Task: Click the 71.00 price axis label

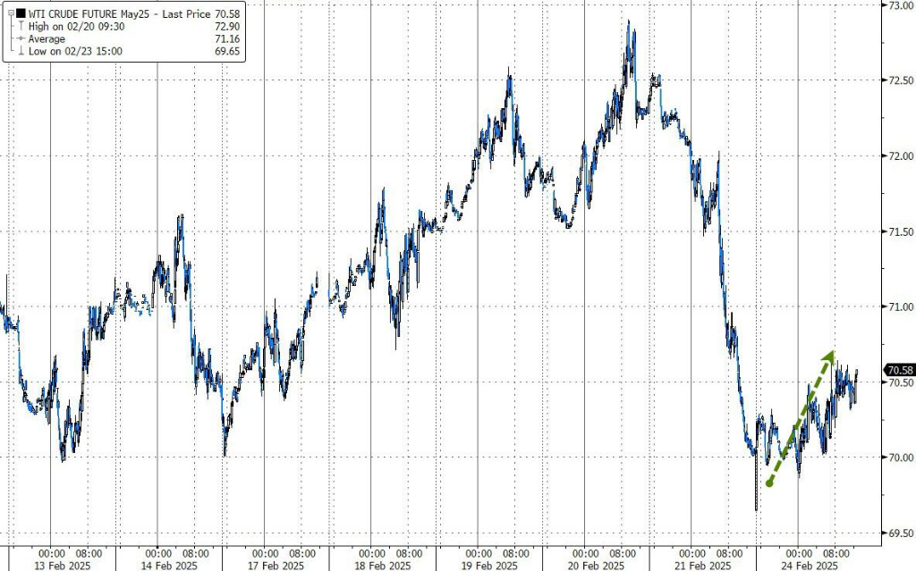Action: coord(900,307)
